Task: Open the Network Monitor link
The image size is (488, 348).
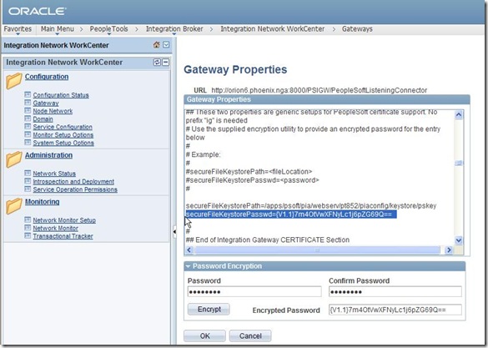Action: point(56,229)
